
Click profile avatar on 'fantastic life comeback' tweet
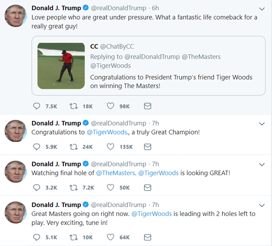16,17
